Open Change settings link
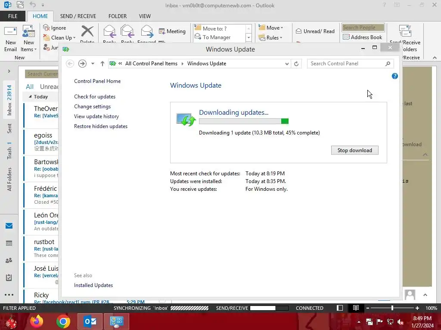The height and width of the screenshot is (330, 441). (x=92, y=107)
